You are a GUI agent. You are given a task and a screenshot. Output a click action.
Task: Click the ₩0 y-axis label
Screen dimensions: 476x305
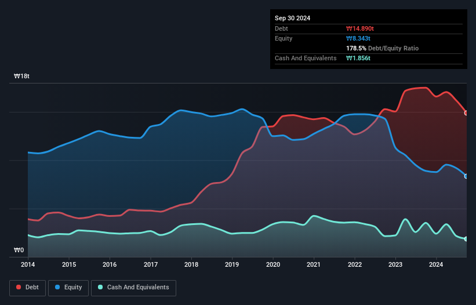tap(19, 250)
